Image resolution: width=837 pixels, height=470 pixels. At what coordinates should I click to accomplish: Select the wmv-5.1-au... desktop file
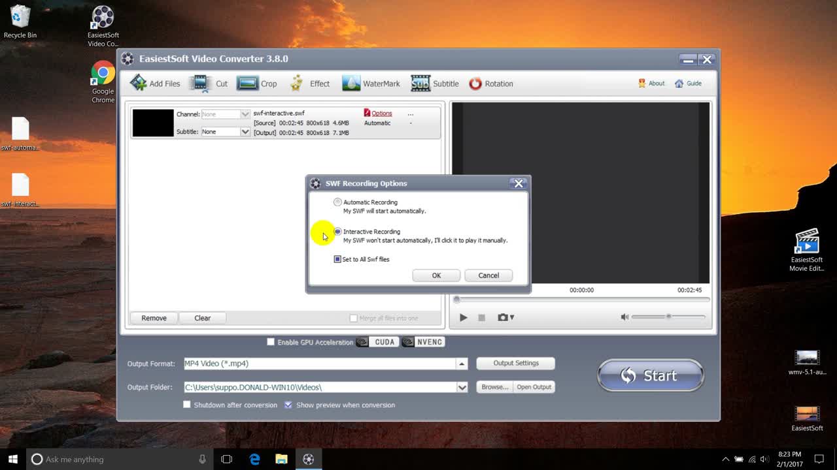[807, 362]
